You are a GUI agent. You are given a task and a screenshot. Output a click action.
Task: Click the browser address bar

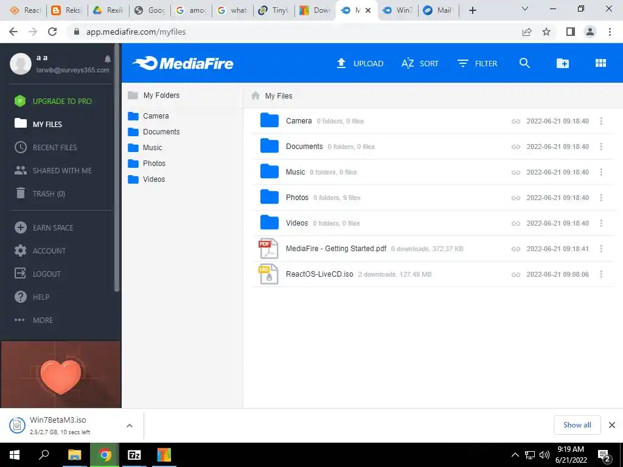coord(294,32)
